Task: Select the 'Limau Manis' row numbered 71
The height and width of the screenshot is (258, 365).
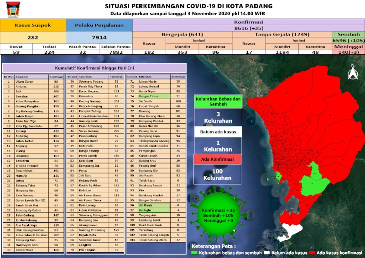Action: [156, 82]
